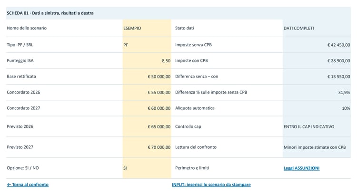Select Previsto 2027 cell € 70 000,00
This screenshot has width=357, height=193.
tap(147, 147)
